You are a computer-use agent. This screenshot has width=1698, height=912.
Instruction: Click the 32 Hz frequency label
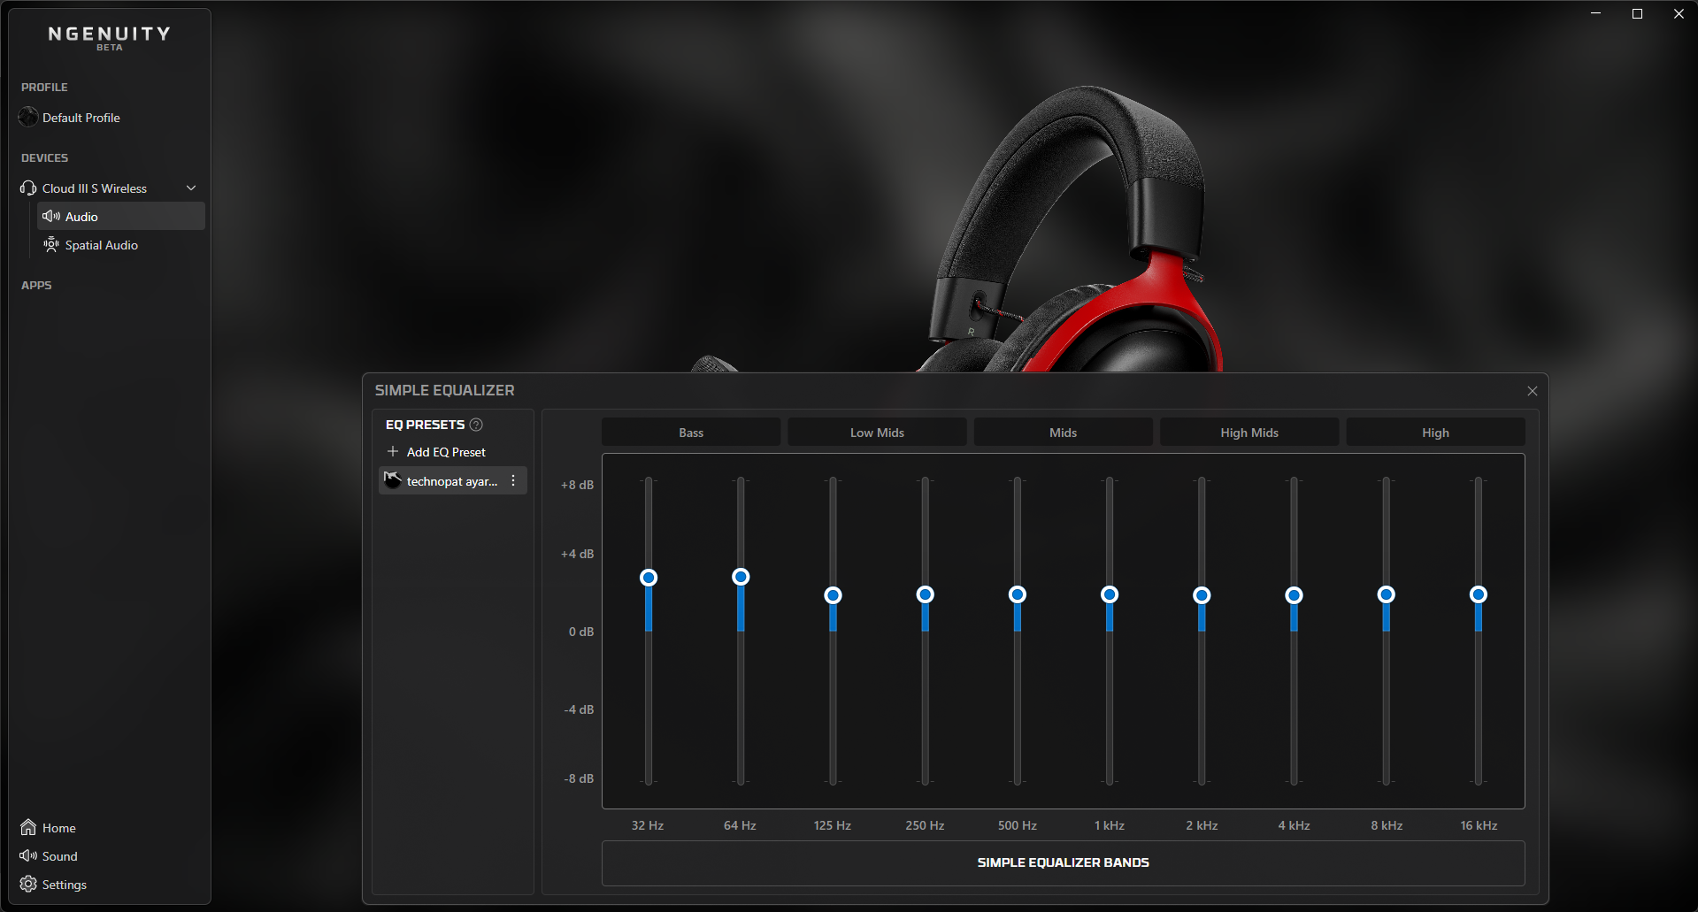click(648, 825)
